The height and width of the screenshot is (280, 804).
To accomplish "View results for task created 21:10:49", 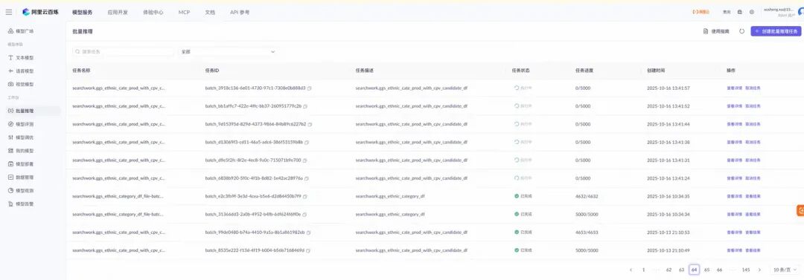I will tap(753, 250).
